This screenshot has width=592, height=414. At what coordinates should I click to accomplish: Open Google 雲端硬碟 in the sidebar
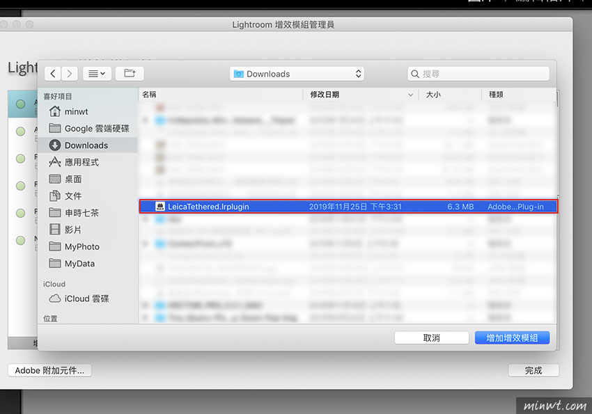click(88, 129)
